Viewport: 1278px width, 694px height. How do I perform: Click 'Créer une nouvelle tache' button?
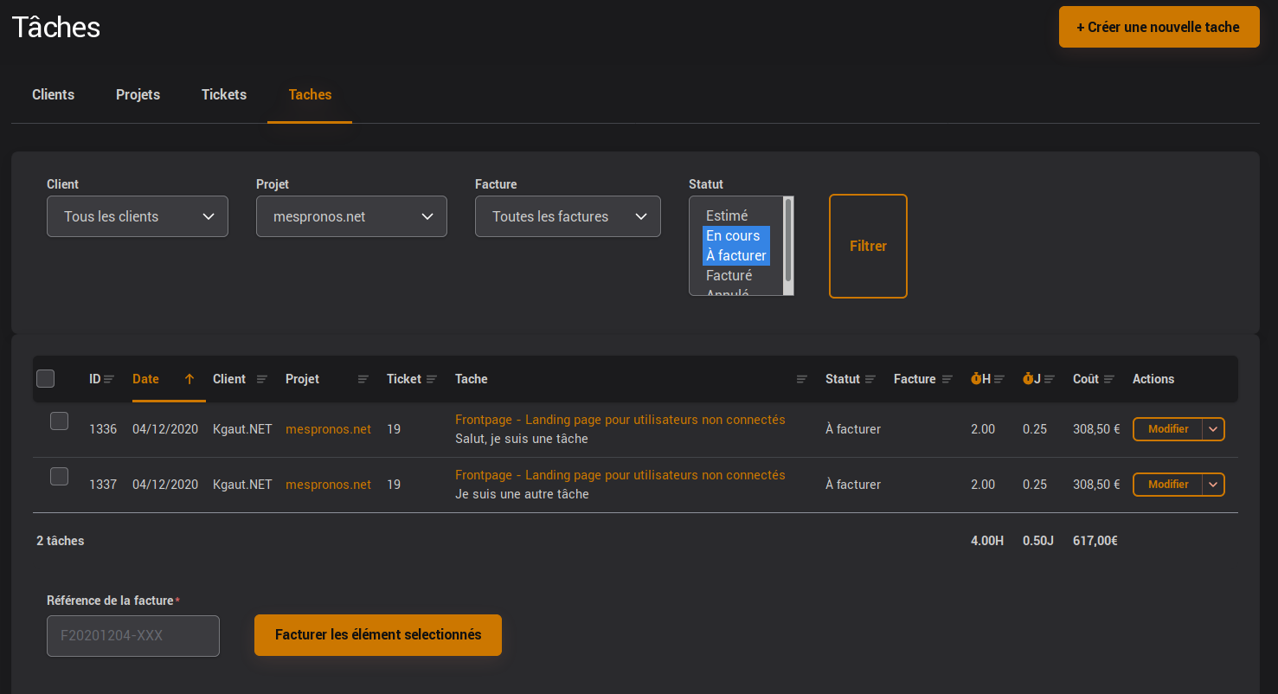pyautogui.click(x=1159, y=27)
